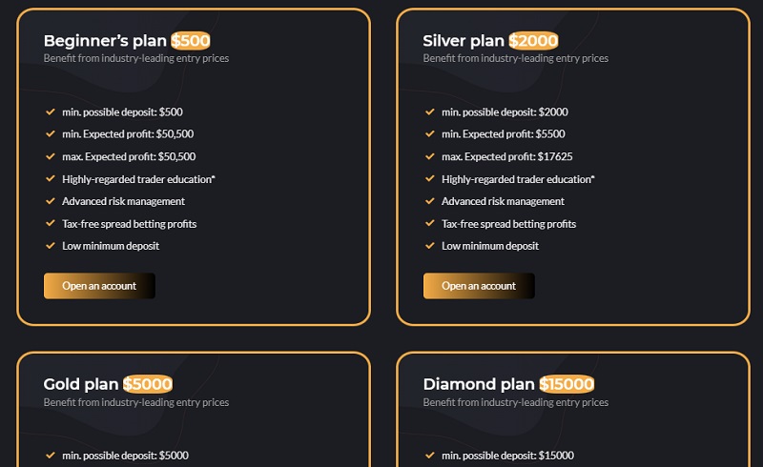763x467 pixels.
Task: Click the checkmark next to Silver max profit $17625
Action: tap(430, 156)
